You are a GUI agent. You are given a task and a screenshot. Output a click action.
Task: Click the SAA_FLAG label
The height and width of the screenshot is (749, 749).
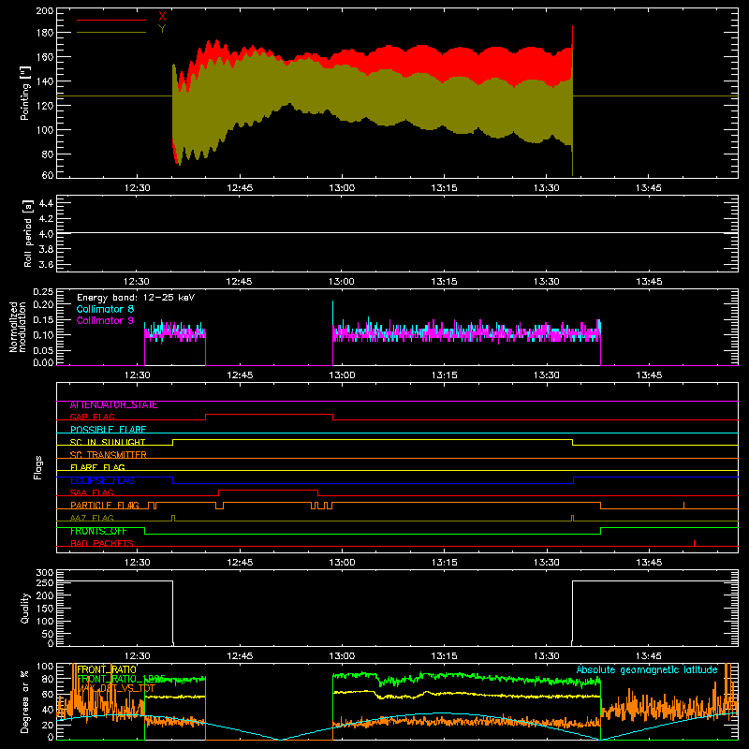point(92,492)
